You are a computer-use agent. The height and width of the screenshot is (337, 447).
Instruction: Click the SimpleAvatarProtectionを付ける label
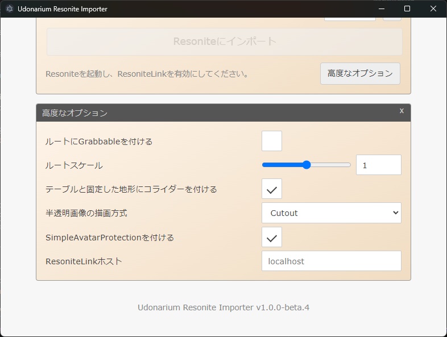[110, 238]
